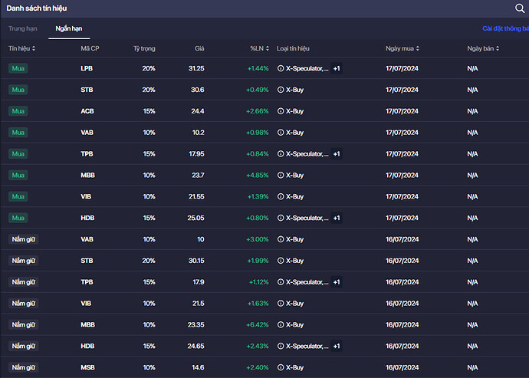Screen dimensions: 529x378
Task: Sort by Tín hiệu column
Action: [21, 48]
